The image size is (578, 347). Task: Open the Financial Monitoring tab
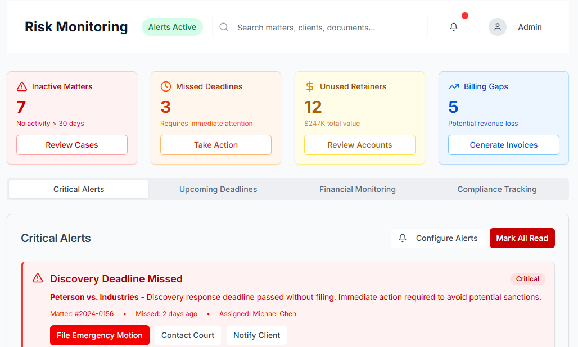tap(358, 189)
